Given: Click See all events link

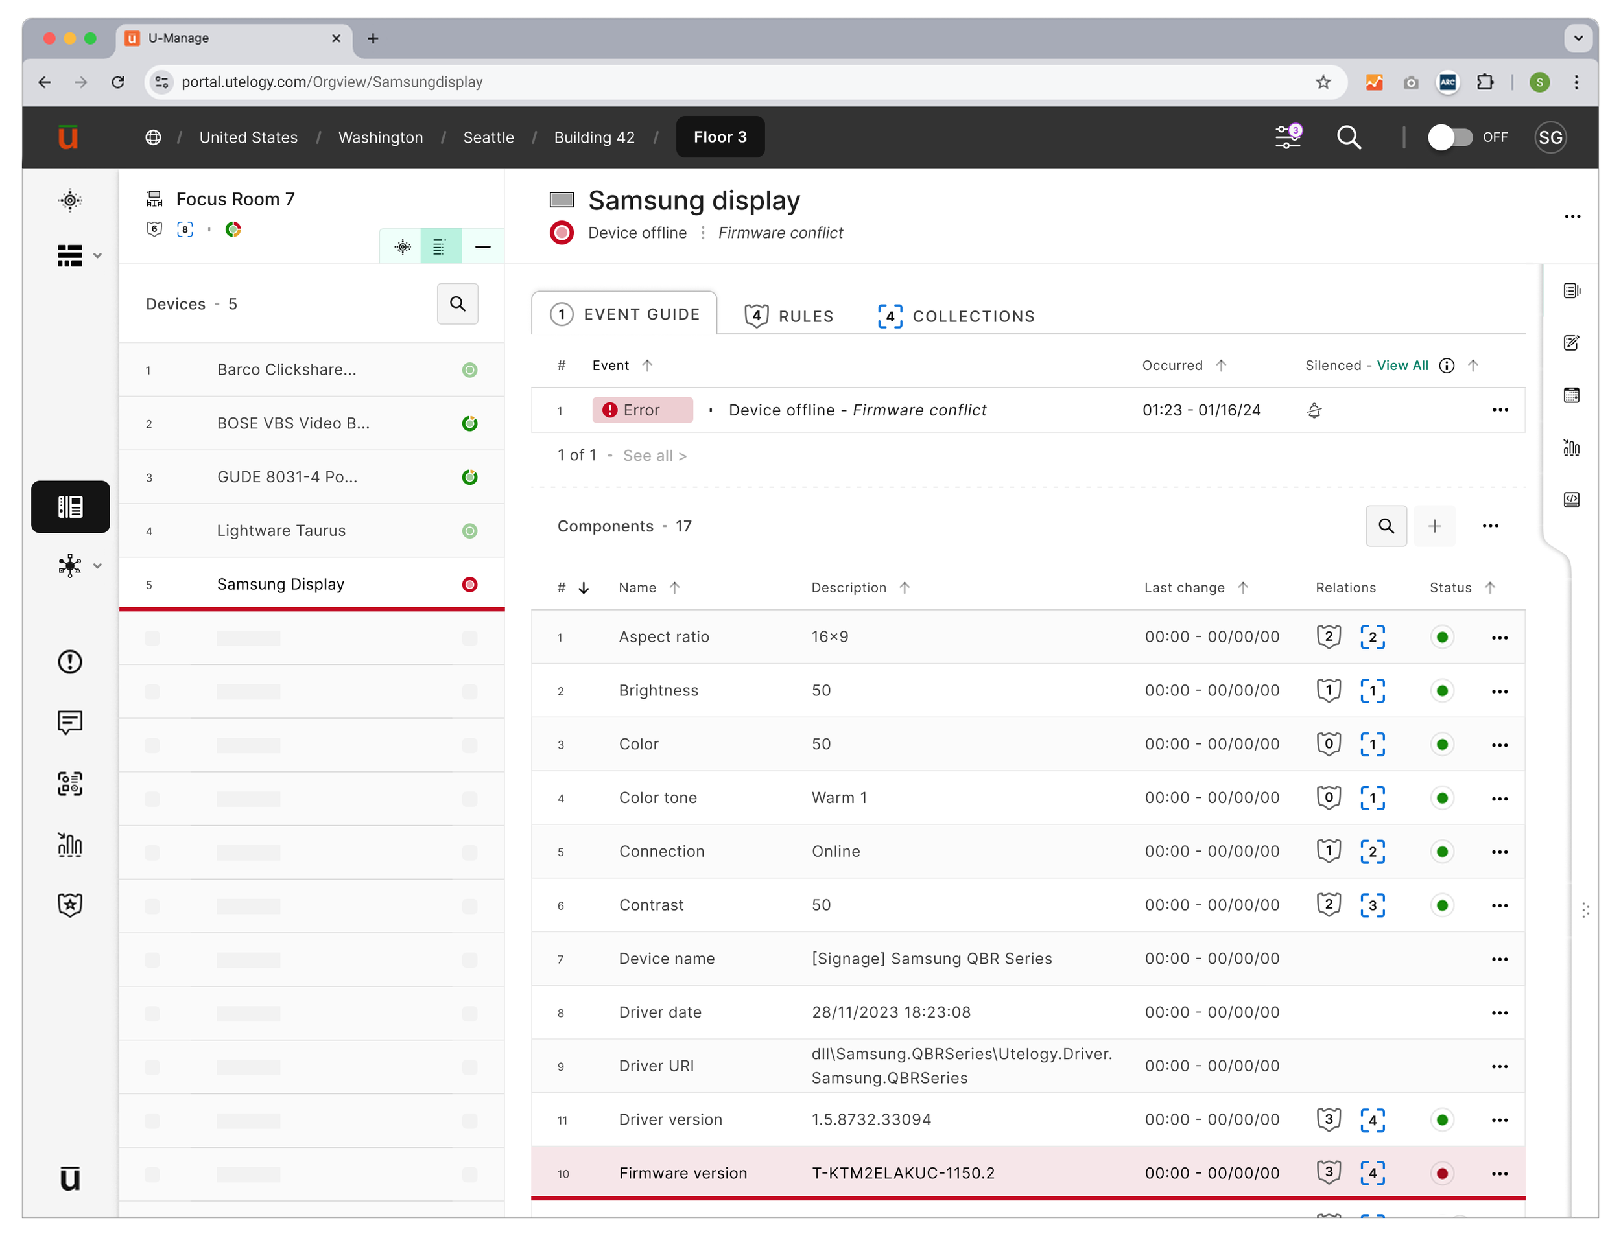Looking at the screenshot, I should pos(655,456).
